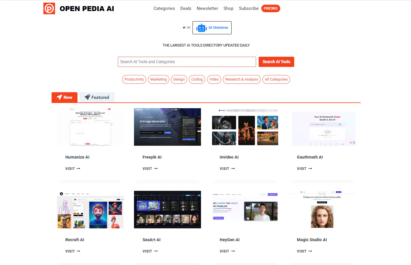Viewport: 411px width, 265px height.
Task: Open the Recraft AI screenshot thumbnail
Action: point(90,210)
